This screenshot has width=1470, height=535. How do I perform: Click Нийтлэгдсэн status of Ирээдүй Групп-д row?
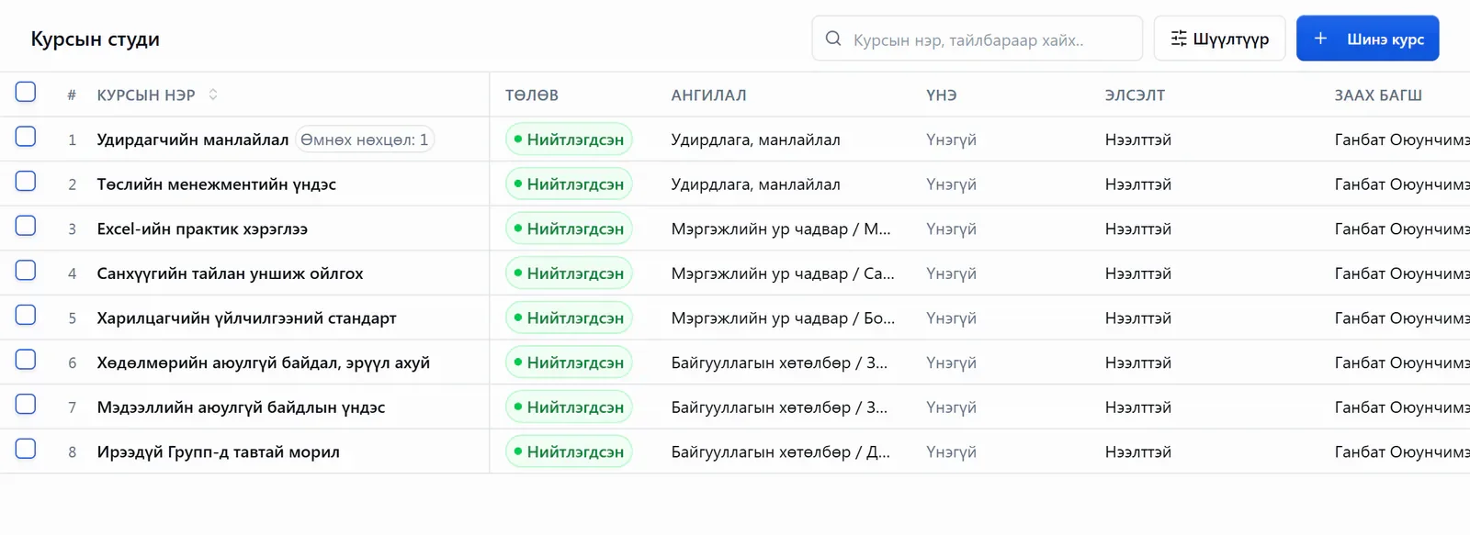pos(569,451)
